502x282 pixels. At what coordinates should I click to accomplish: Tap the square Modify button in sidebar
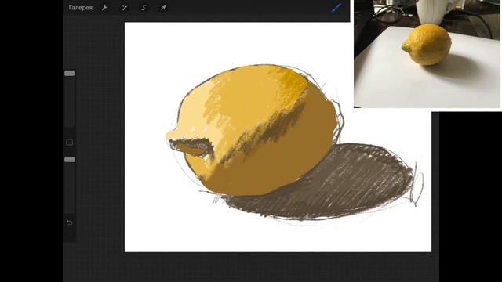tap(70, 143)
